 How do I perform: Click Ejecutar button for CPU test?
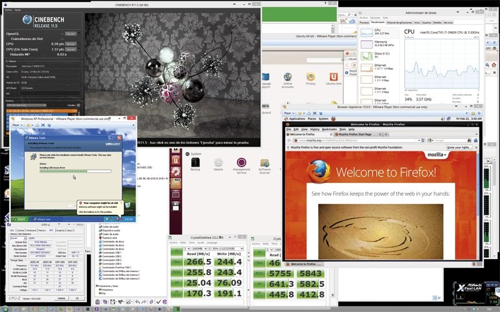pos(71,44)
